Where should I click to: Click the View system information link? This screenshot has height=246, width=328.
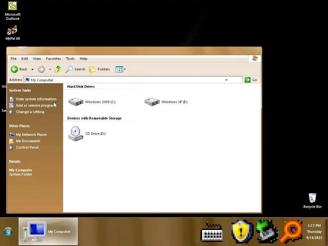coord(36,99)
